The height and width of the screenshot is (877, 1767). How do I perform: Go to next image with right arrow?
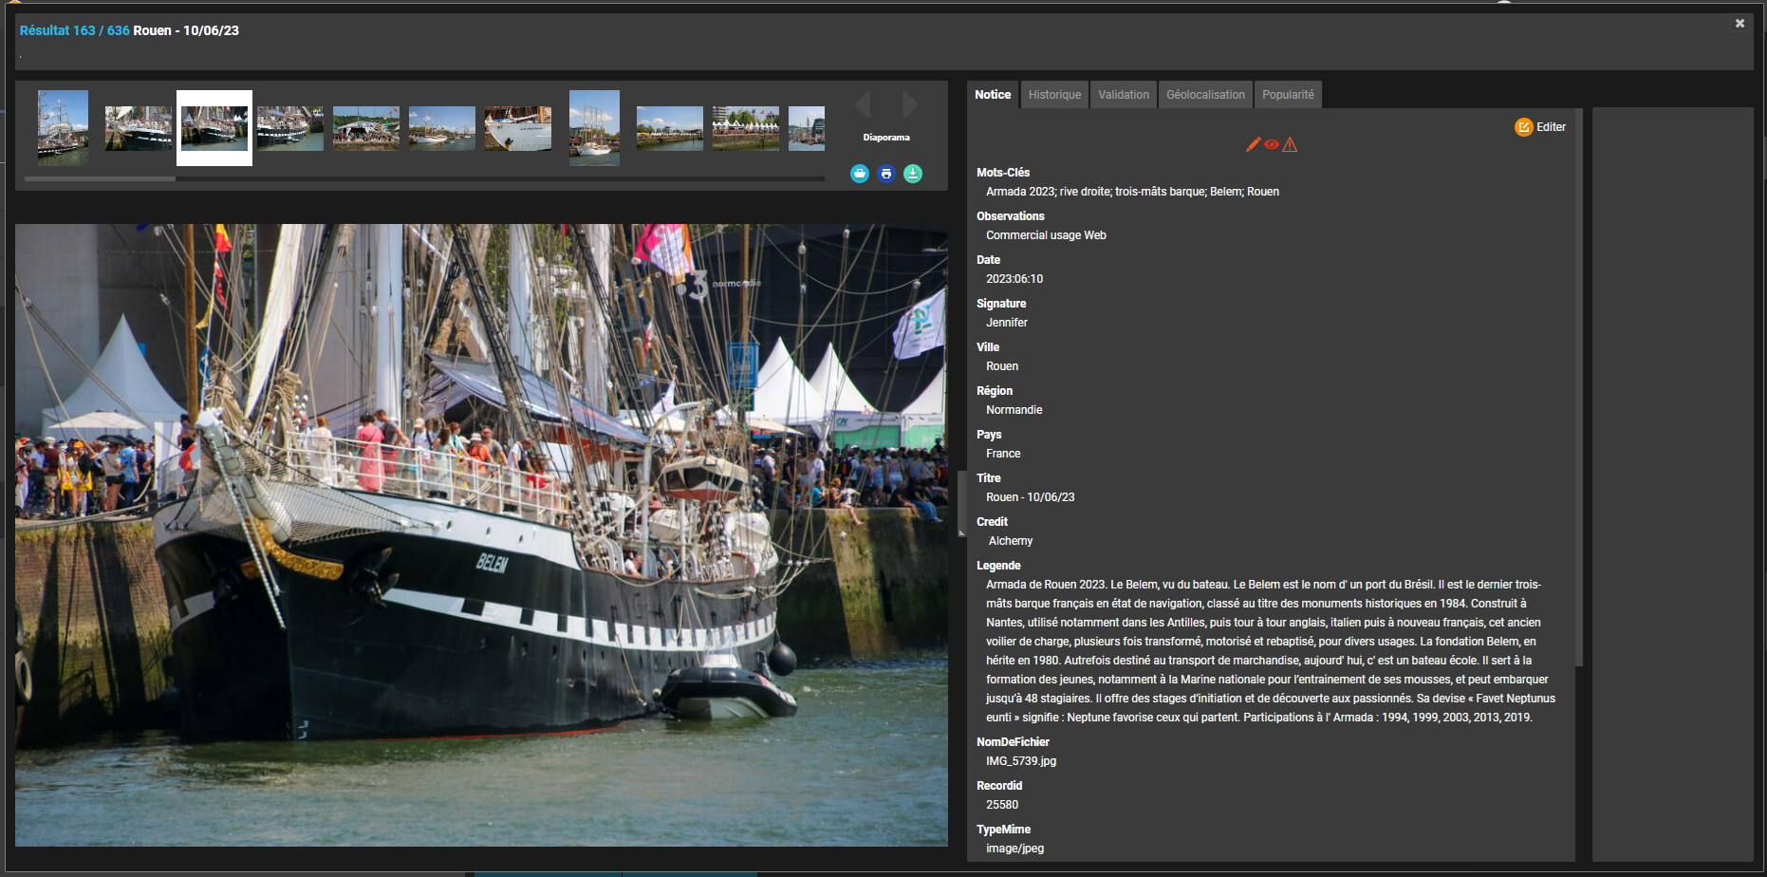pyautogui.click(x=910, y=103)
